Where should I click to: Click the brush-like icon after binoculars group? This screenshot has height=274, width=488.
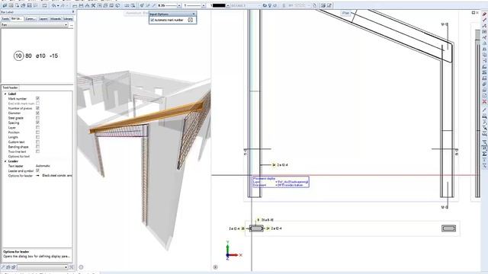tap(142, 5)
